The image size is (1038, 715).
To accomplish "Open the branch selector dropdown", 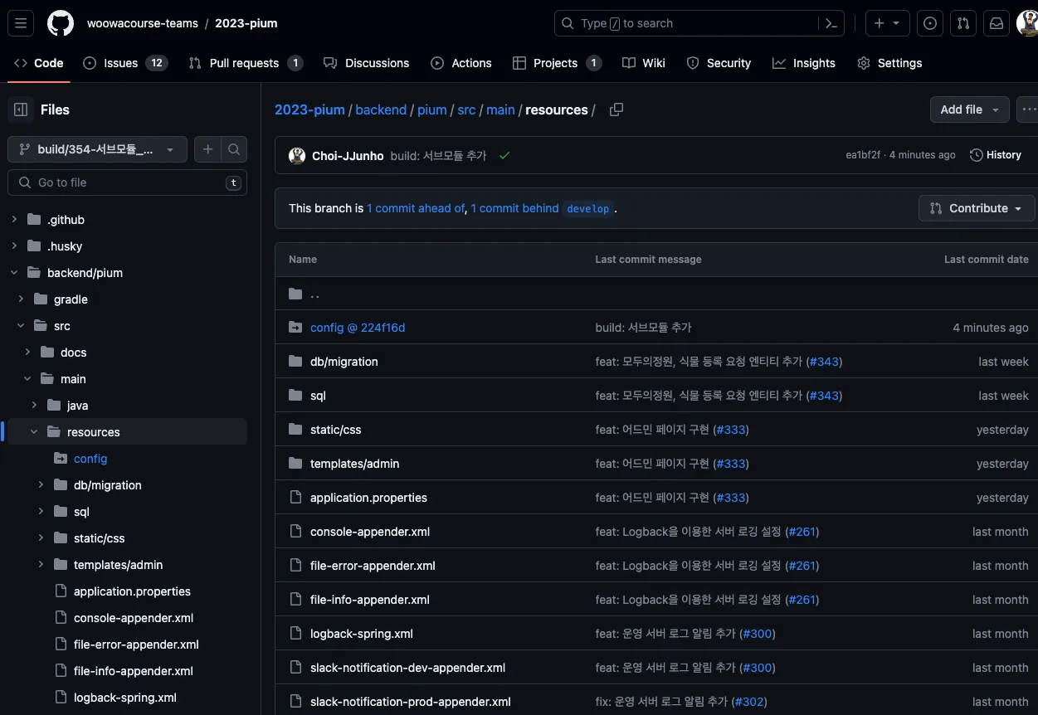I will (97, 149).
